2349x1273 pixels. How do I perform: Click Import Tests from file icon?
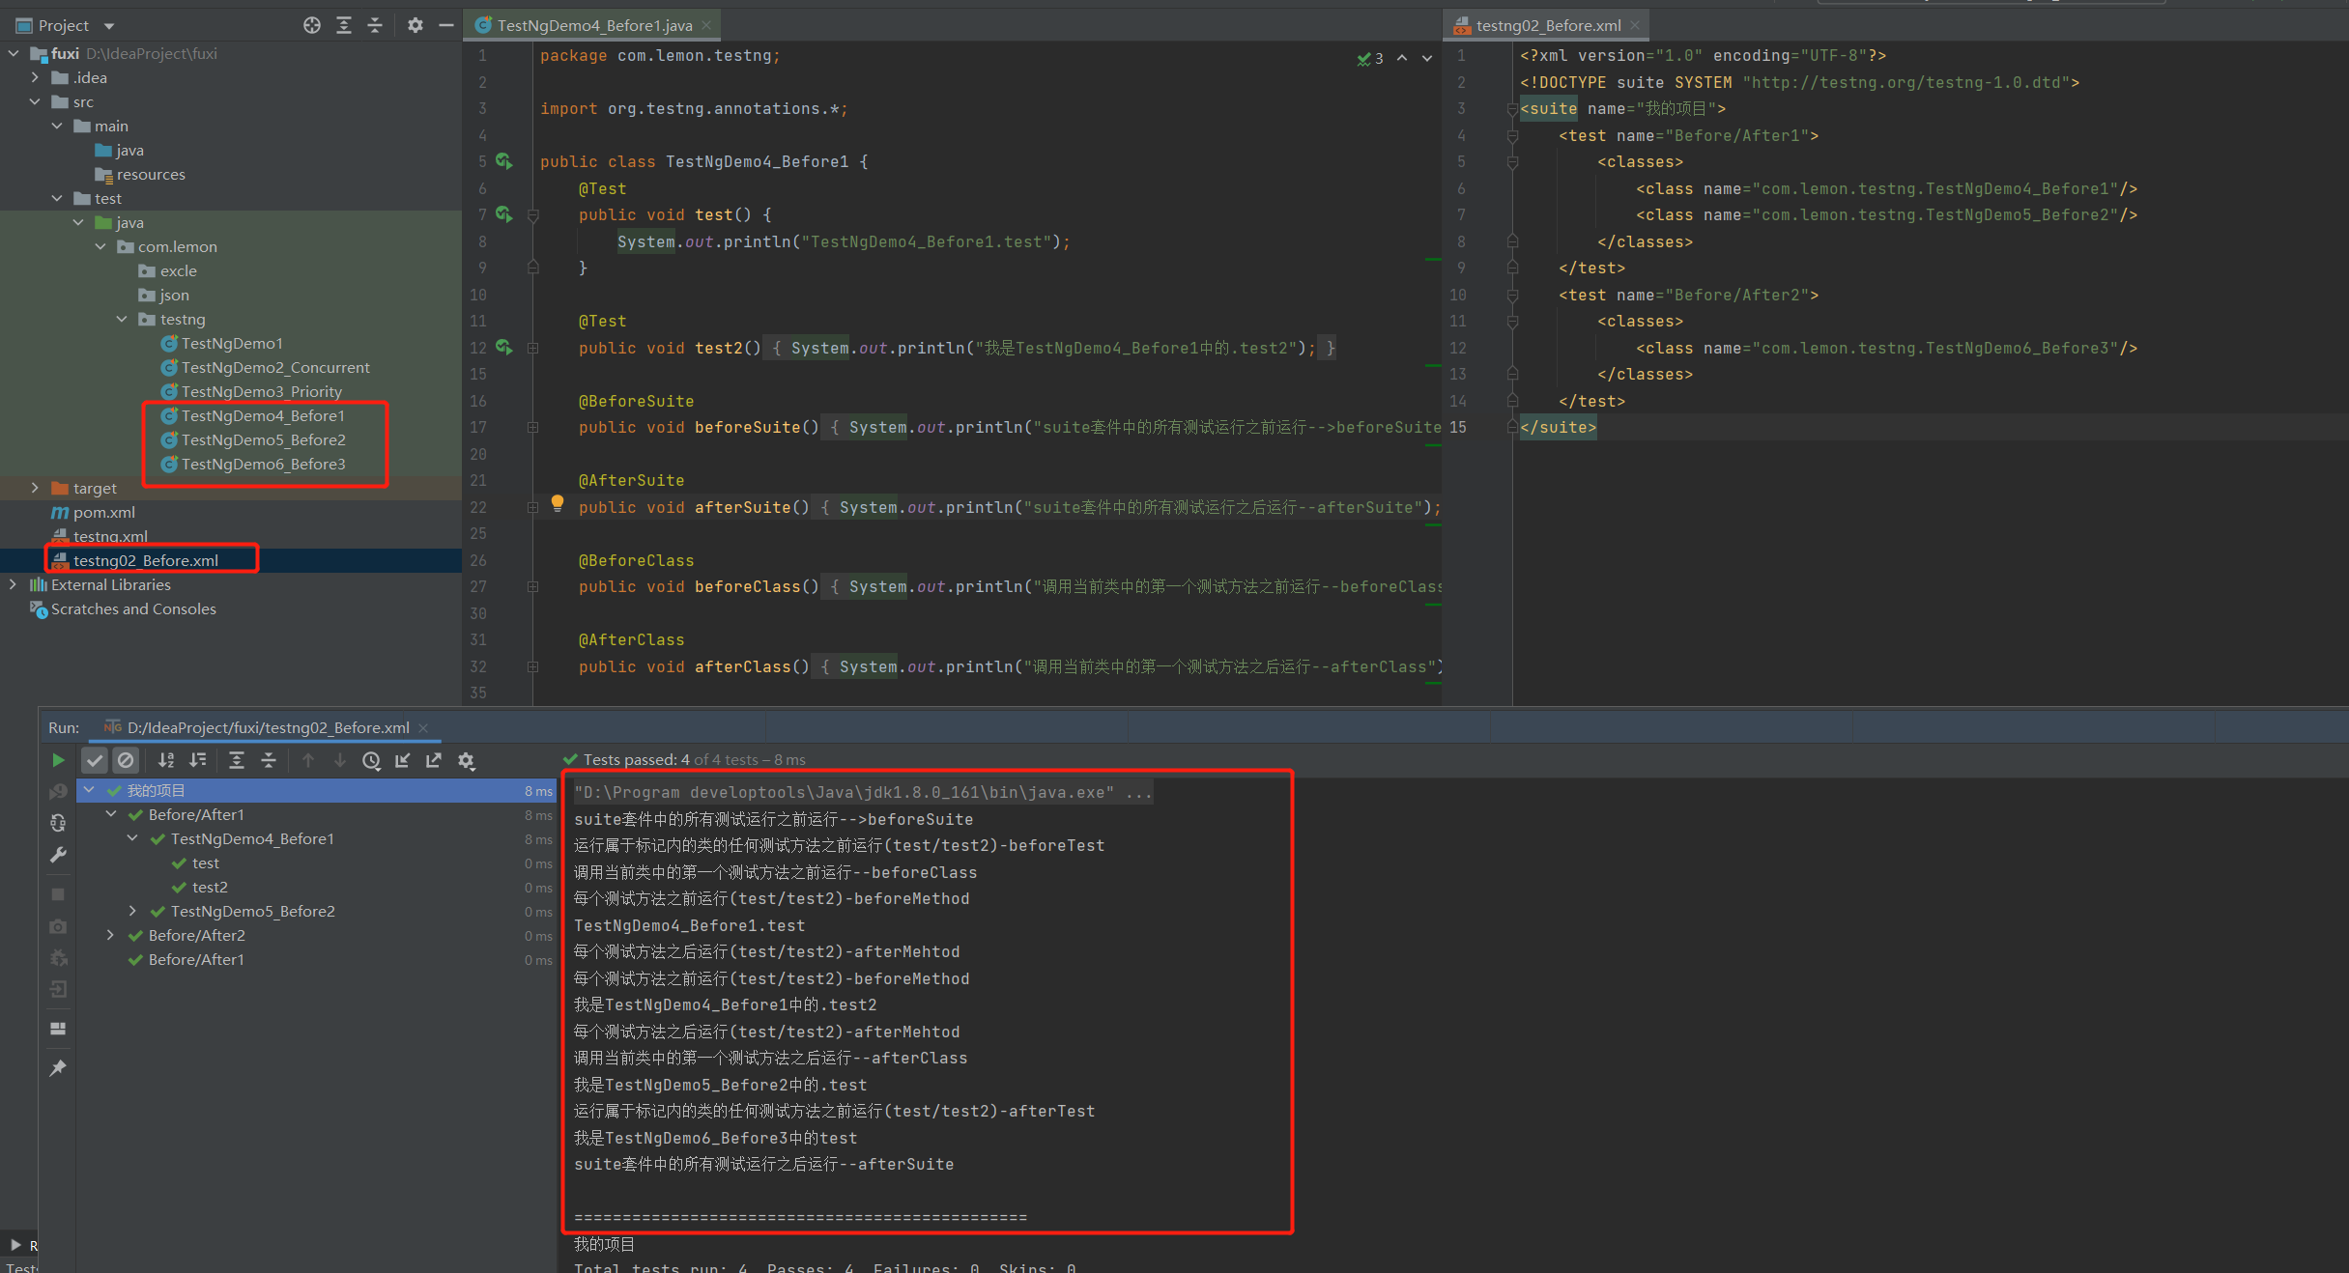coord(403,760)
